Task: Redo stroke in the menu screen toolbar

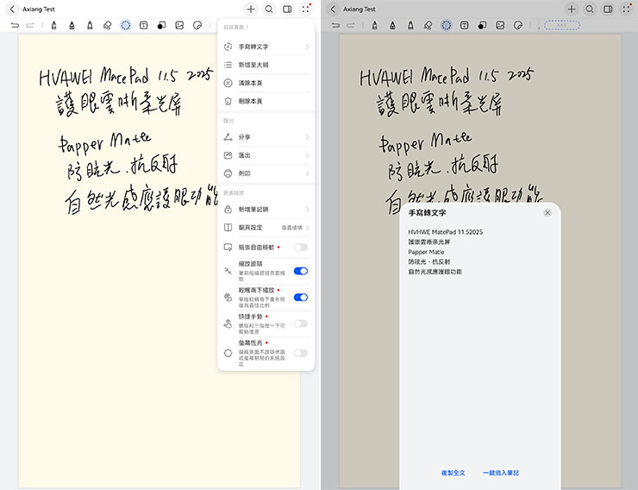Action: tap(30, 25)
